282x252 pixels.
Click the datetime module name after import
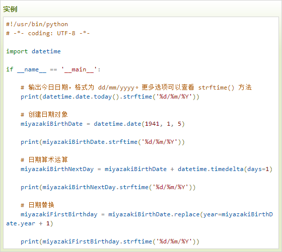pyautogui.click(x=46, y=51)
